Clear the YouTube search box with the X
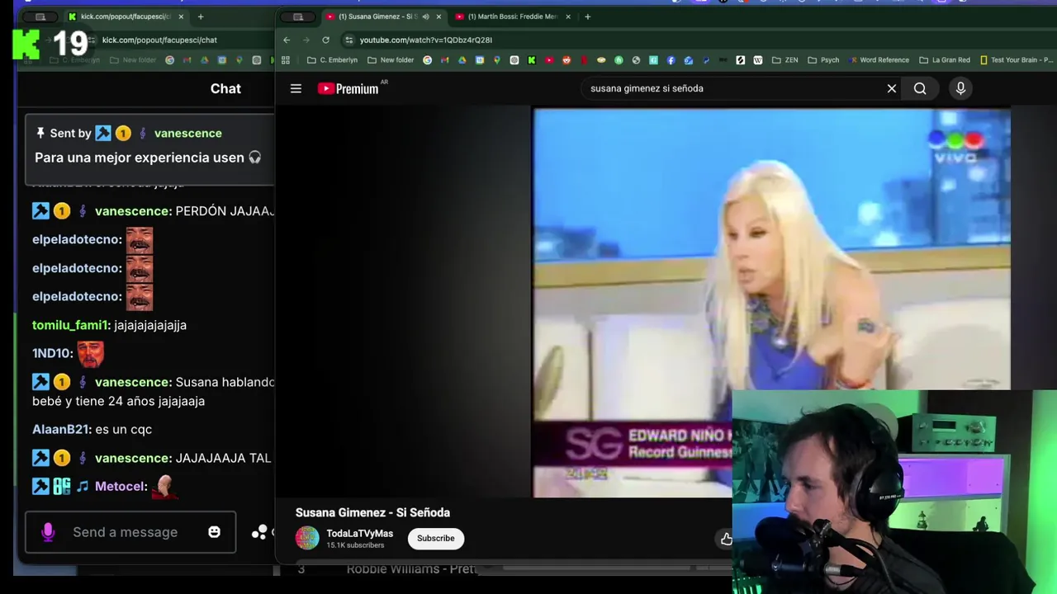This screenshot has width=1057, height=594. [x=892, y=88]
